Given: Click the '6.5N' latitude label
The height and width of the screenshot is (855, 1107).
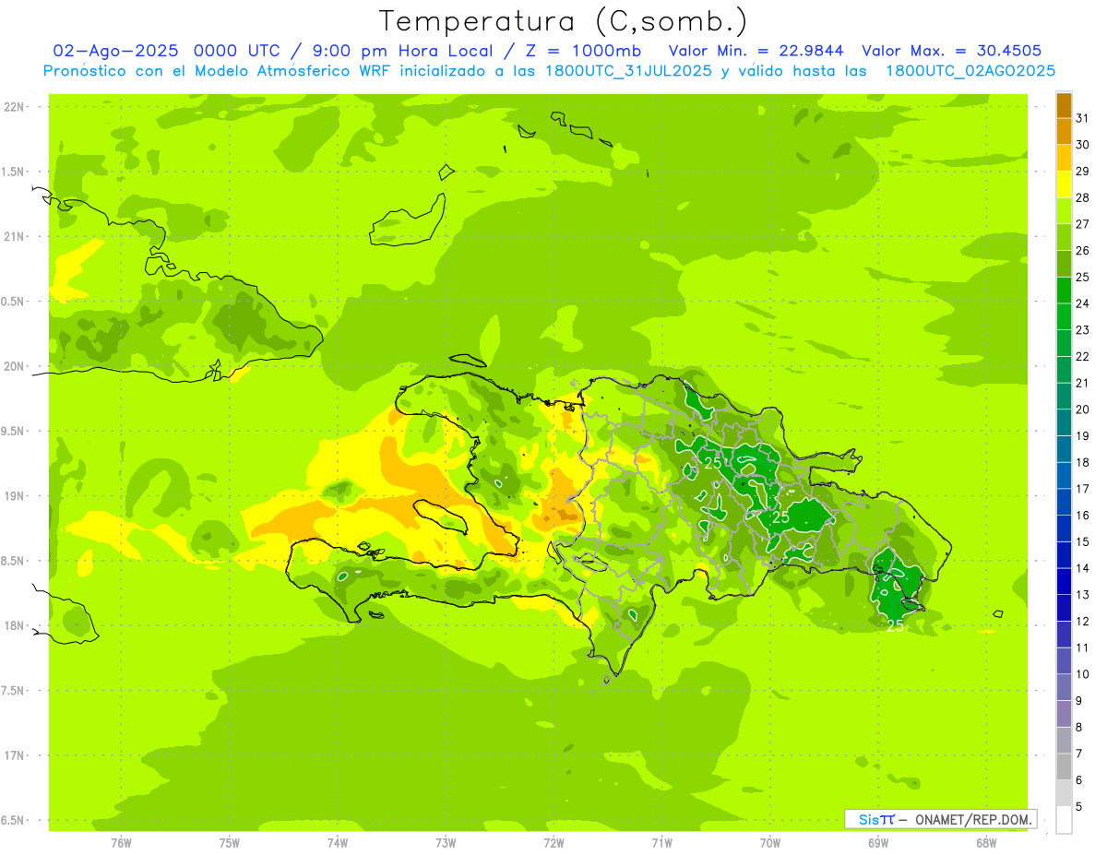Looking at the screenshot, I should point(14,821).
